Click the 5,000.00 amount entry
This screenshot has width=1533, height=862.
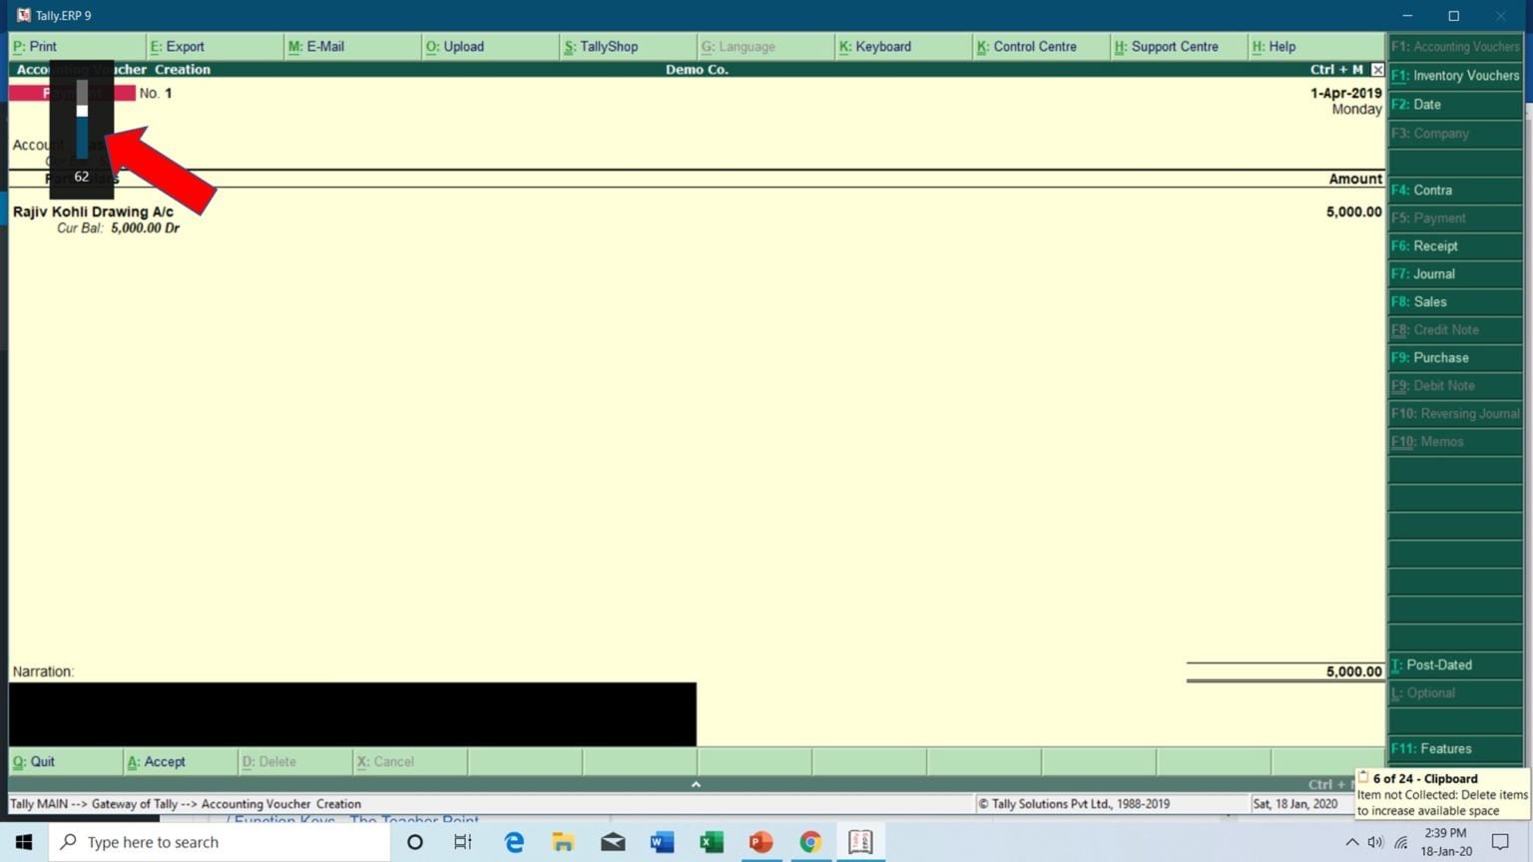coord(1353,212)
